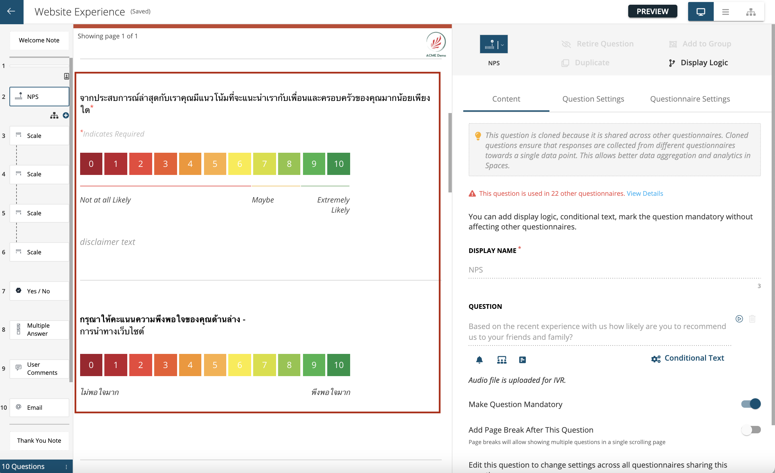Open the hierarchy flow view icon
The width and height of the screenshot is (775, 473).
pos(751,12)
